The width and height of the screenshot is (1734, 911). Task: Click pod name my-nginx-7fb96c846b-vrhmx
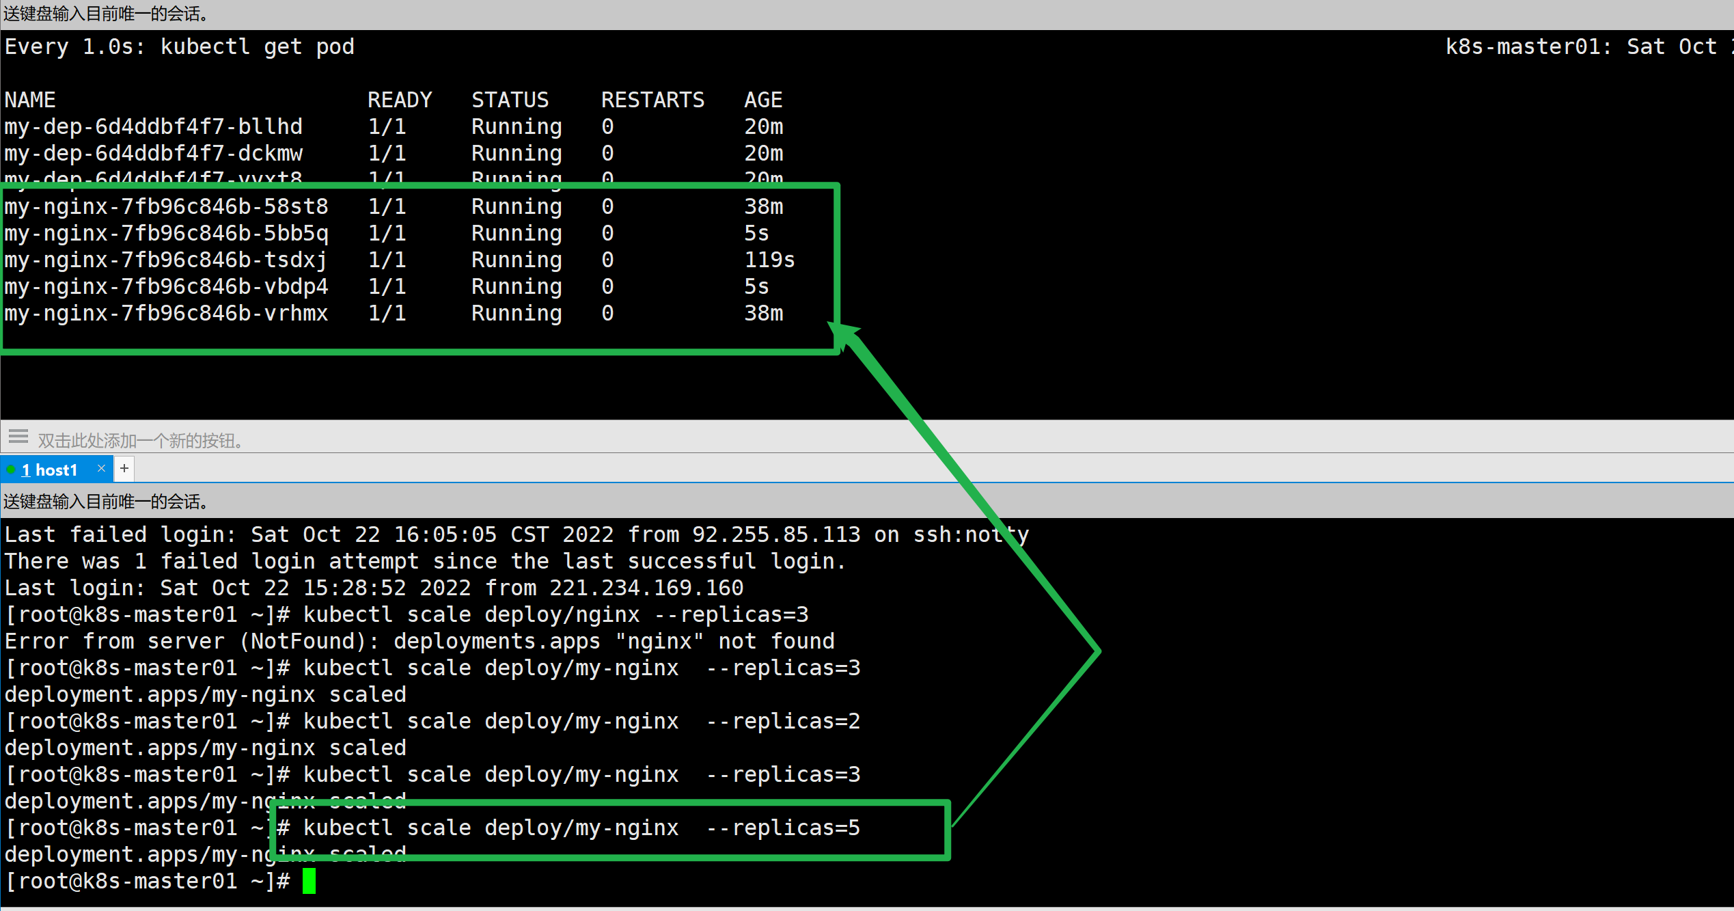(166, 313)
